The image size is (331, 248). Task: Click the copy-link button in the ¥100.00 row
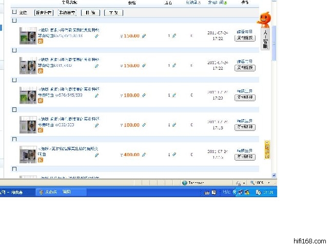tap(245, 127)
